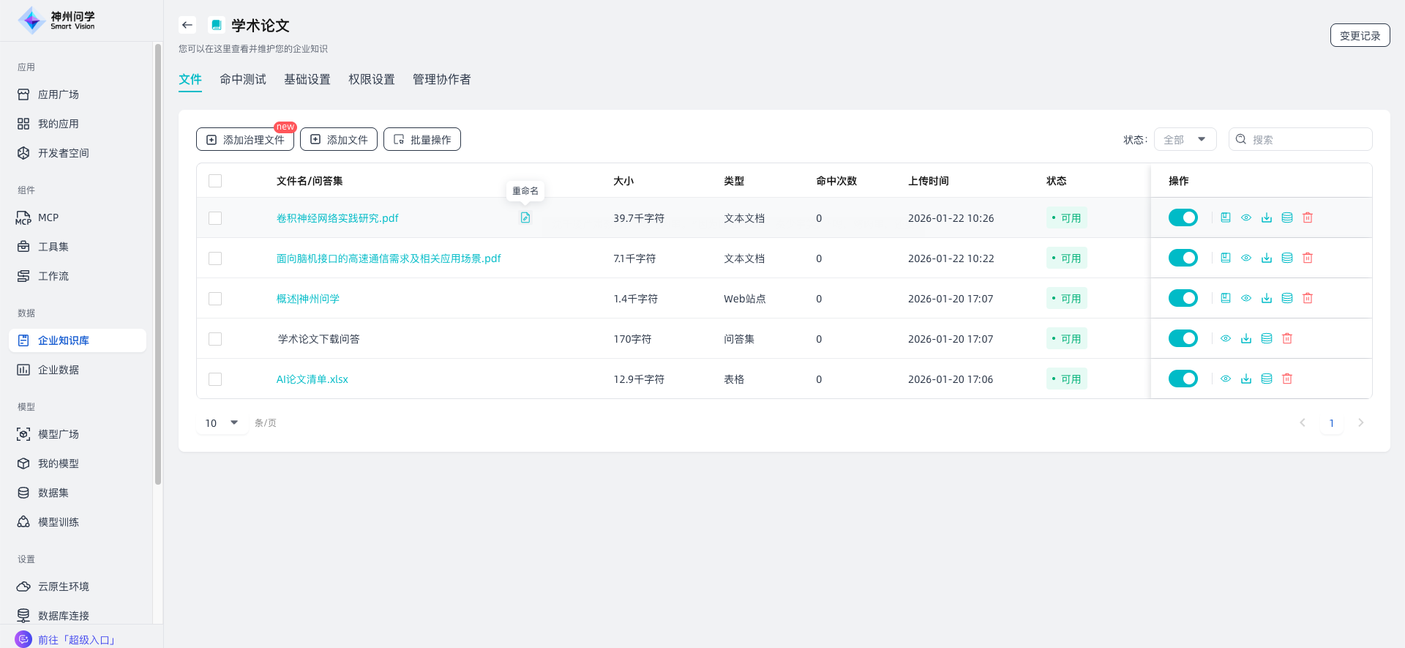Open the 变更记录 change log button
This screenshot has height=648, width=1405.
pyautogui.click(x=1360, y=35)
